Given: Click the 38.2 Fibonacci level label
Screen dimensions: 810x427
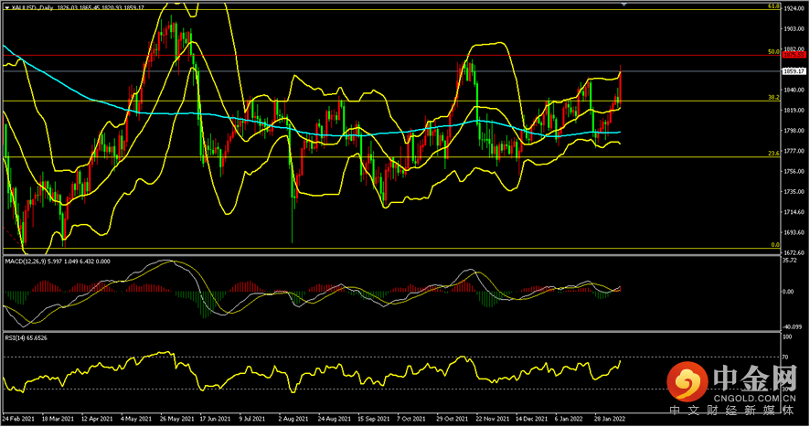Looking at the screenshot, I should pyautogui.click(x=773, y=96).
